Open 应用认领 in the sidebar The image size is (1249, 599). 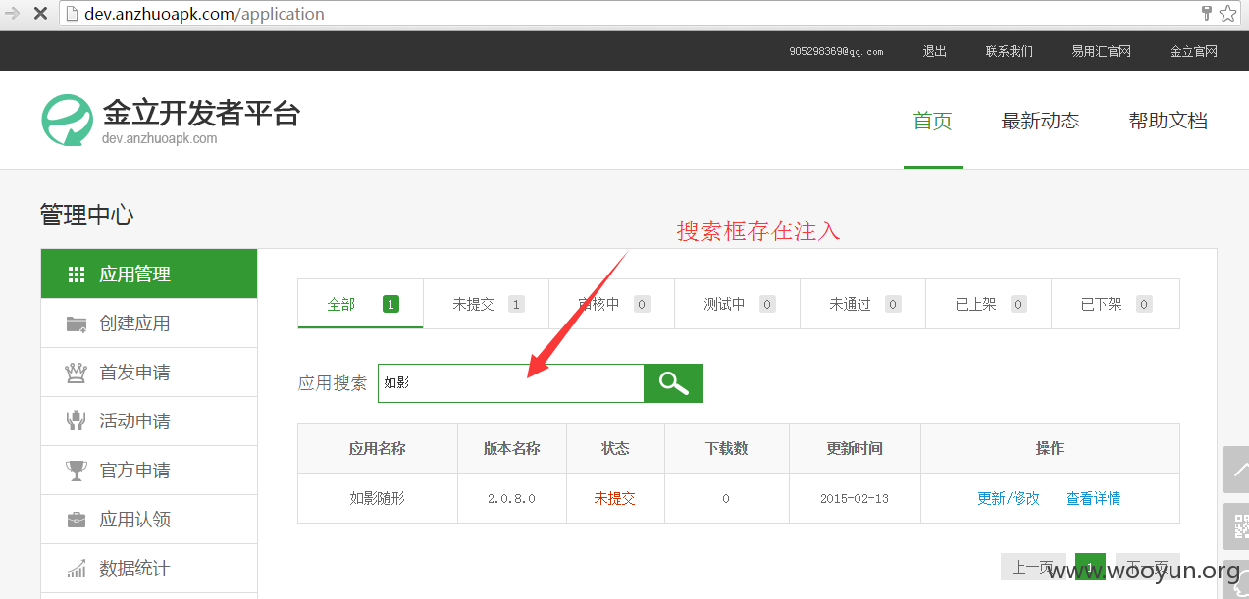pos(149,520)
